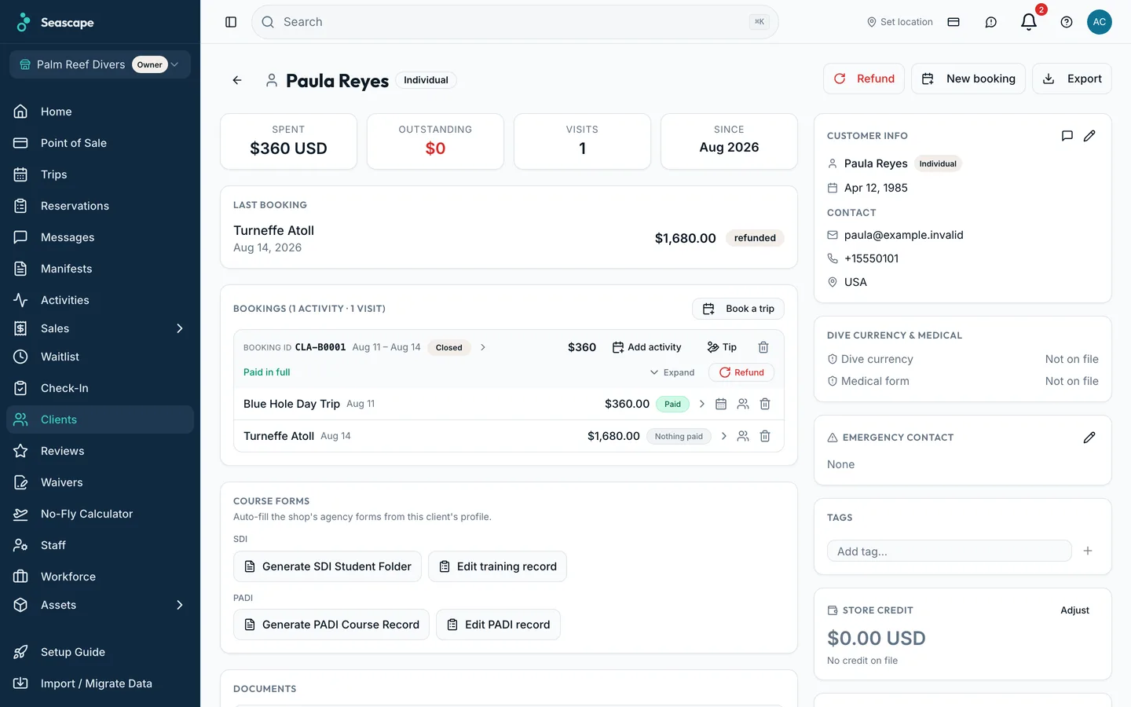Click Edit PADI record
Viewport: 1131px width, 707px height.
click(498, 625)
